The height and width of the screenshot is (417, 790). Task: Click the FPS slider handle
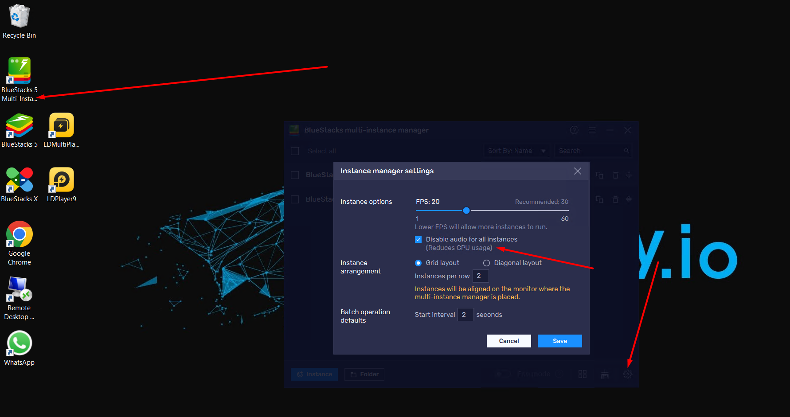pyautogui.click(x=466, y=210)
